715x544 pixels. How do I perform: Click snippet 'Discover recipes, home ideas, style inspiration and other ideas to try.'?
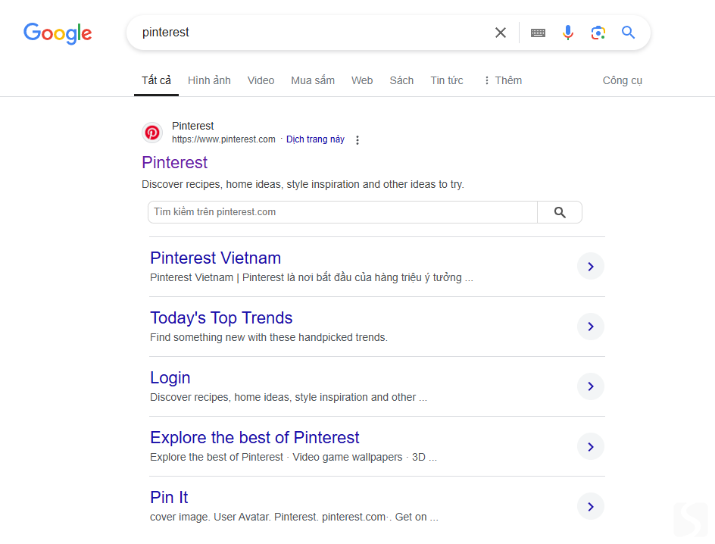pos(303,184)
